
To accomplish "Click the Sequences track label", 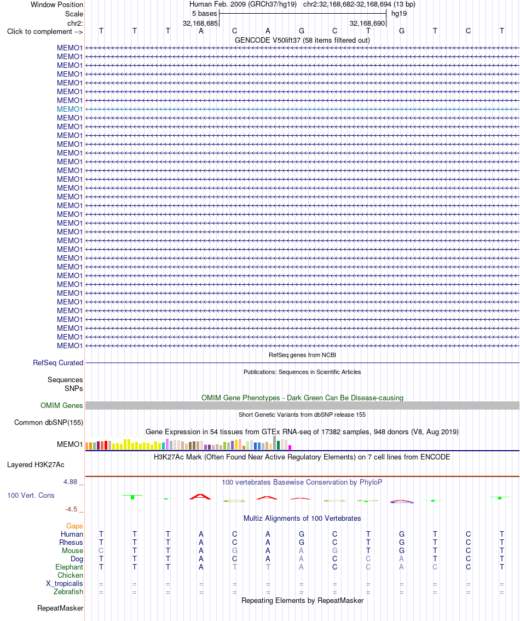I will (x=65, y=380).
